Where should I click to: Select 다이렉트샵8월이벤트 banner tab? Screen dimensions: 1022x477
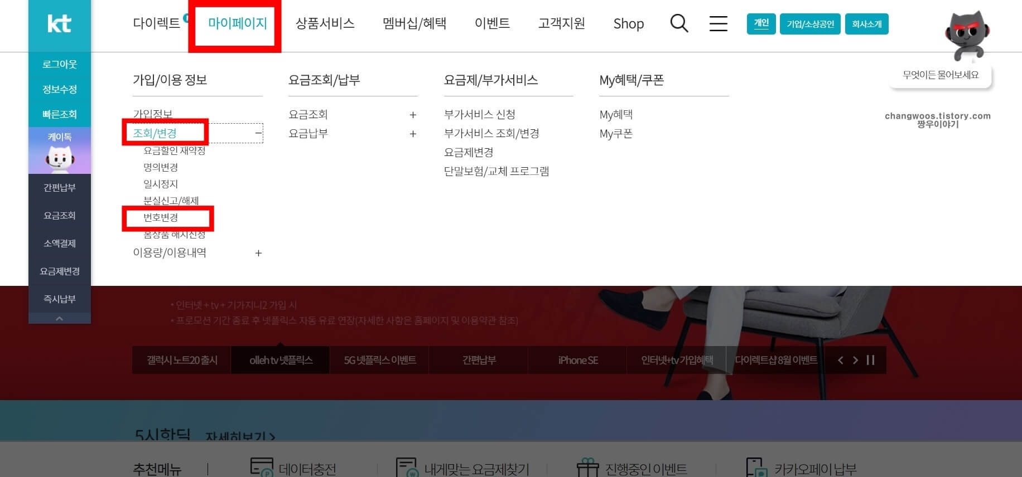(776, 360)
